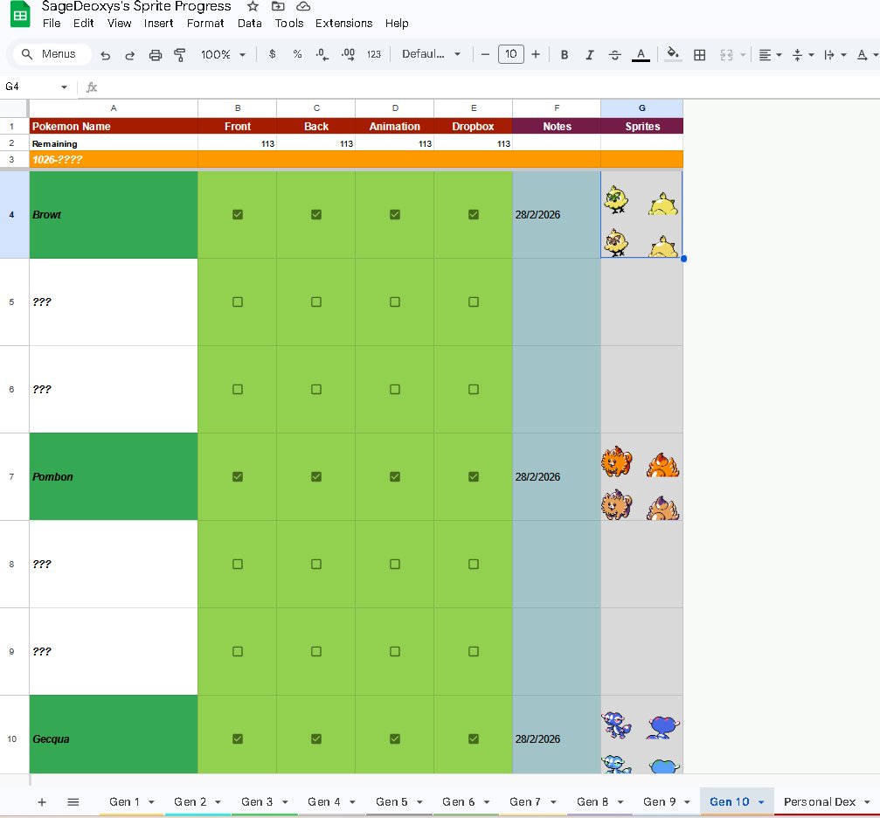
Task: Open the text color picker
Action: tap(641, 54)
